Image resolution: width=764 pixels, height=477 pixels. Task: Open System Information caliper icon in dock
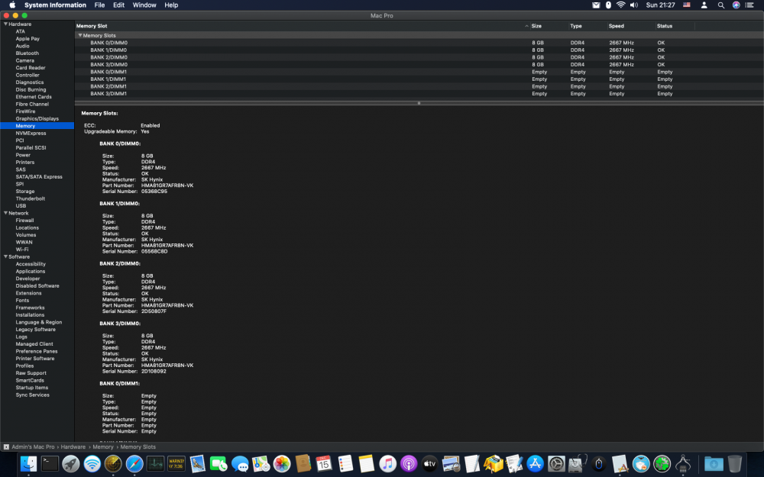[x=682, y=463]
